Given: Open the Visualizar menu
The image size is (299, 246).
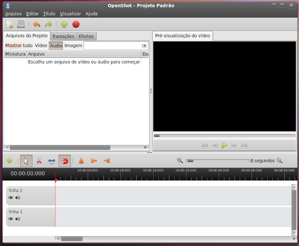Looking at the screenshot, I should (71, 14).
